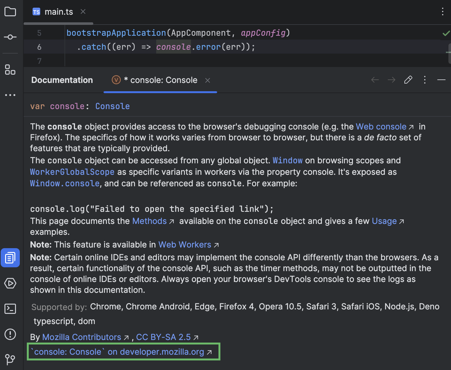The image size is (451, 370).
Task: Open the Commit tool window
Action: tap(10, 37)
